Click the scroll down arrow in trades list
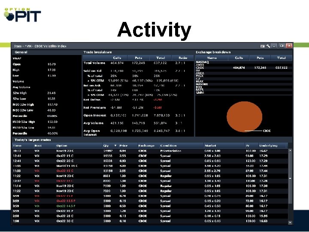Viewport: 309px width, 232px height. pyautogui.click(x=290, y=223)
